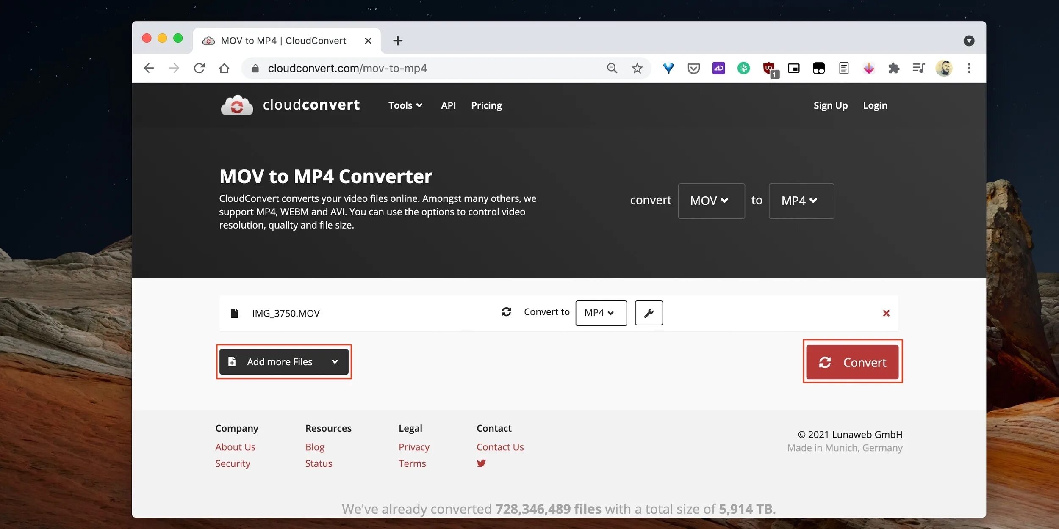
Task: Open the Blog link
Action: pyautogui.click(x=315, y=447)
